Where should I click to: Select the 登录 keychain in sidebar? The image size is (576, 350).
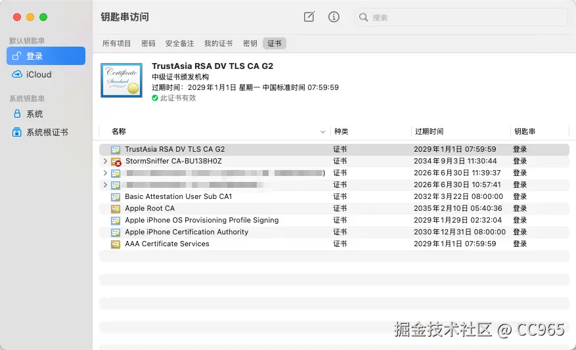point(46,56)
